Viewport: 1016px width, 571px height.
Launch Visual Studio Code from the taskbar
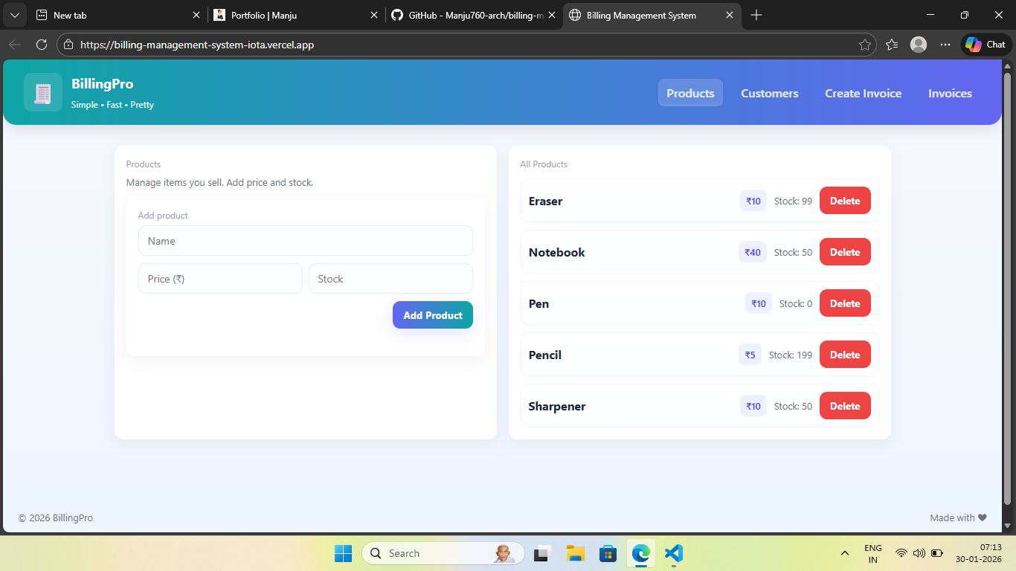(673, 553)
